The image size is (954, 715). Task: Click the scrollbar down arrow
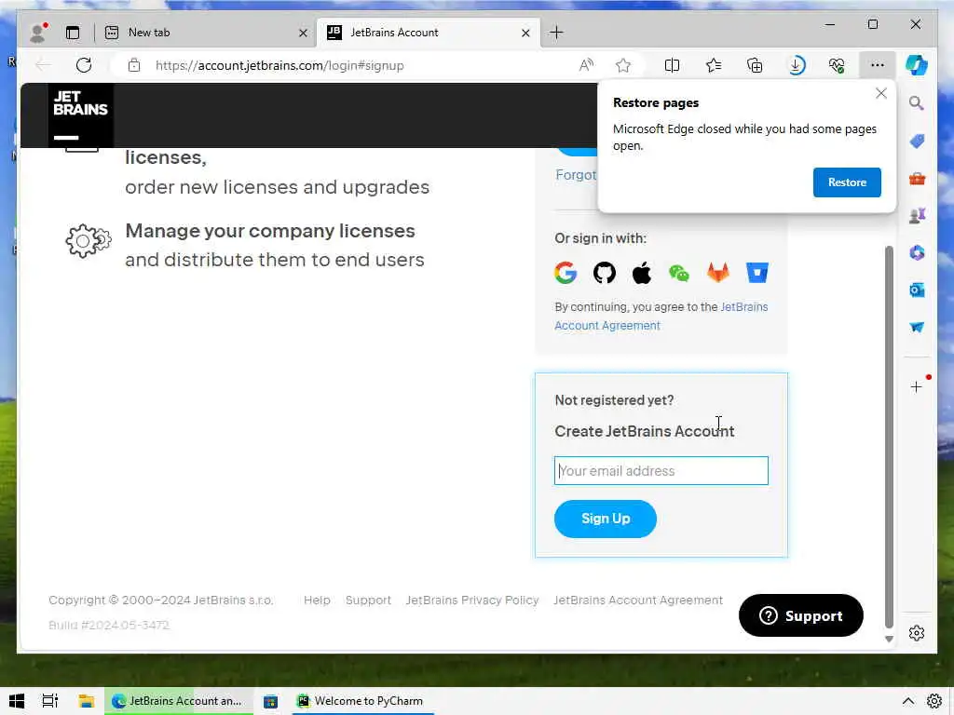pyautogui.click(x=889, y=639)
